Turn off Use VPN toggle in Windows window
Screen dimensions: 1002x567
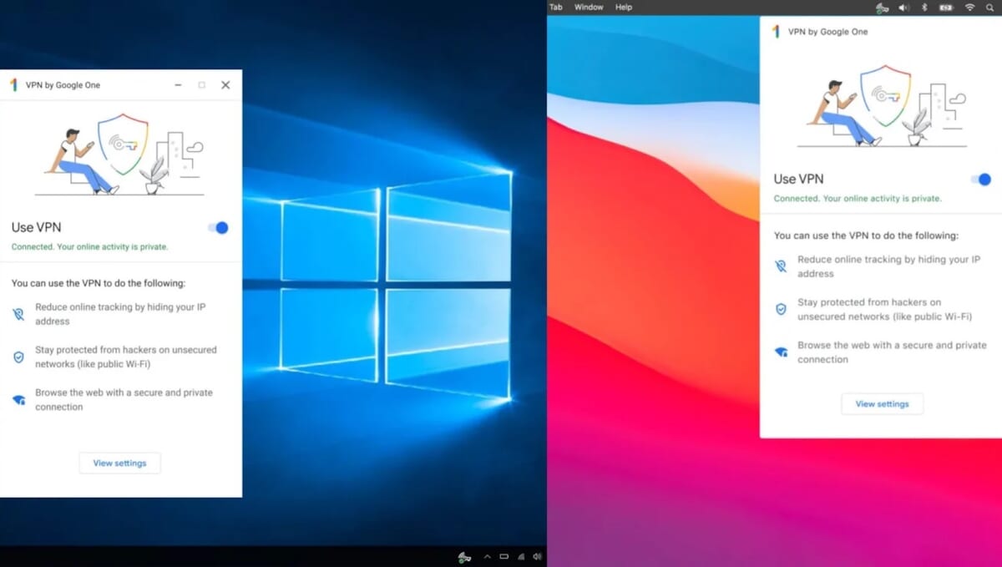point(218,228)
